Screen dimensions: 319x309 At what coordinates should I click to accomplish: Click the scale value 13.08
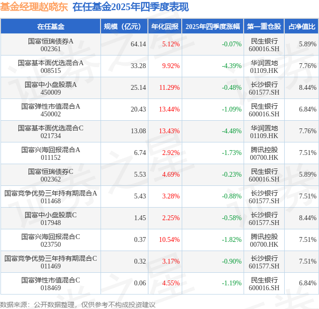click(138, 131)
